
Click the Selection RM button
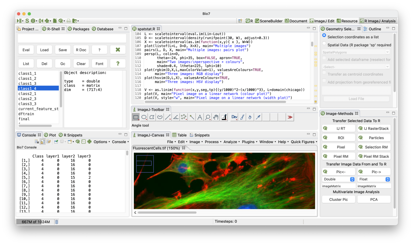(374, 147)
